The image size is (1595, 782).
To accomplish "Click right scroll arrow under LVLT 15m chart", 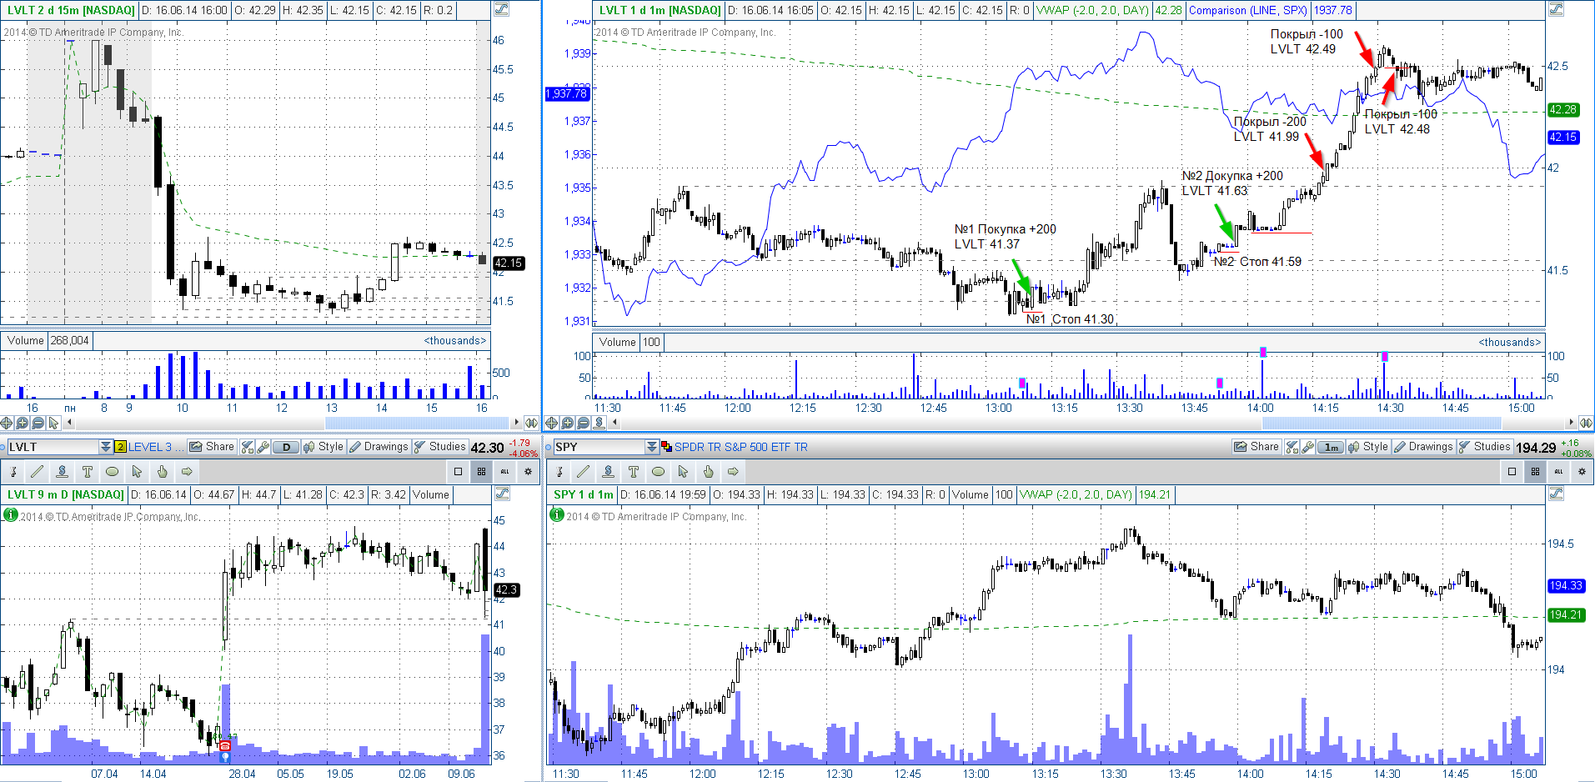I will click(517, 423).
